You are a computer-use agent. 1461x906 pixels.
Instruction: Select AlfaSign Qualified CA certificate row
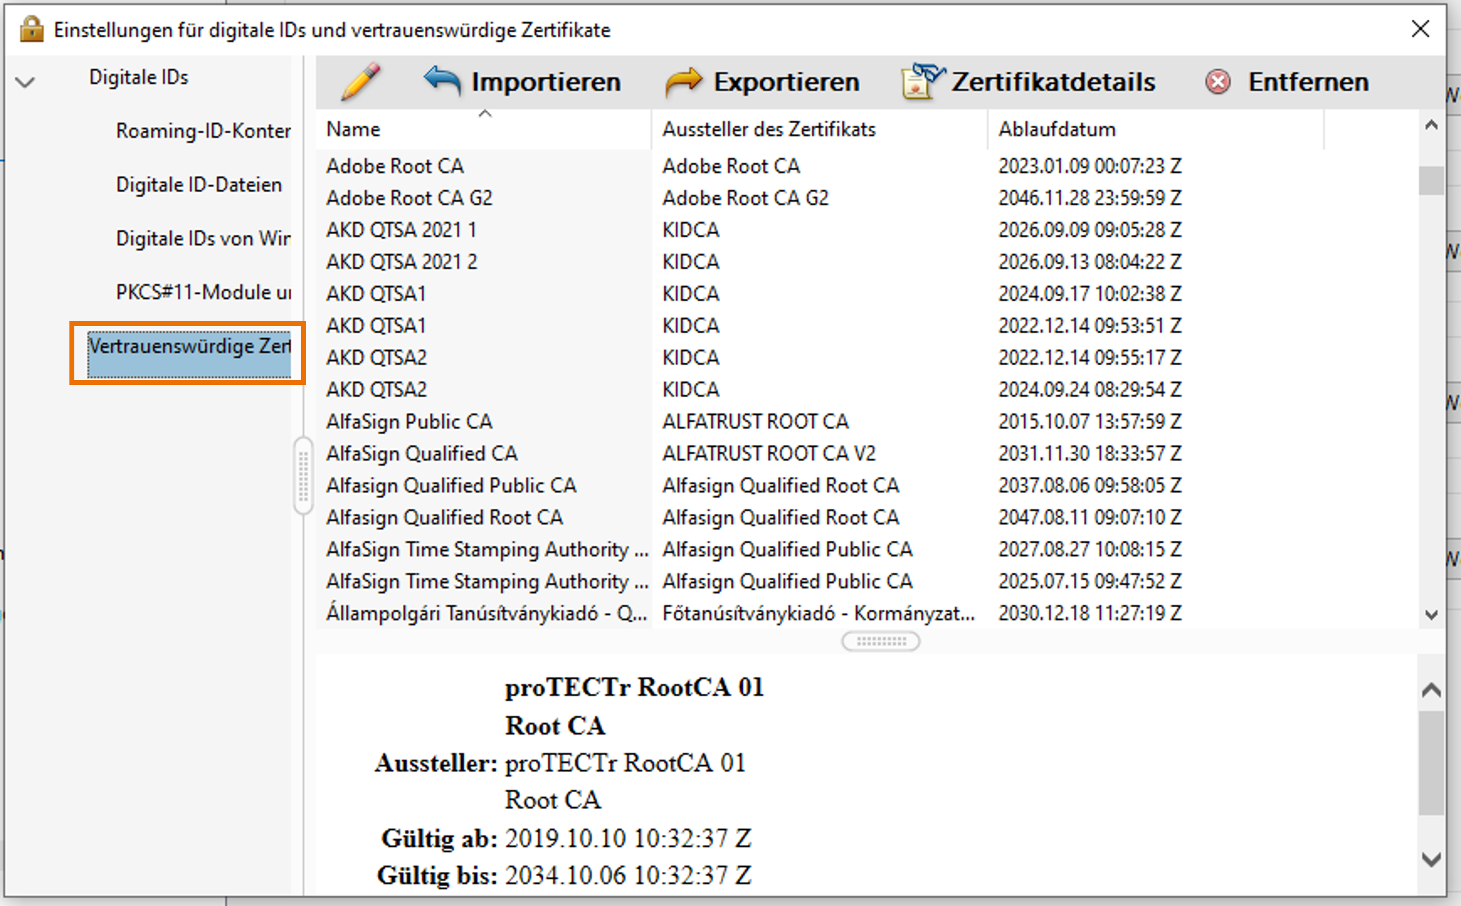pos(421,454)
